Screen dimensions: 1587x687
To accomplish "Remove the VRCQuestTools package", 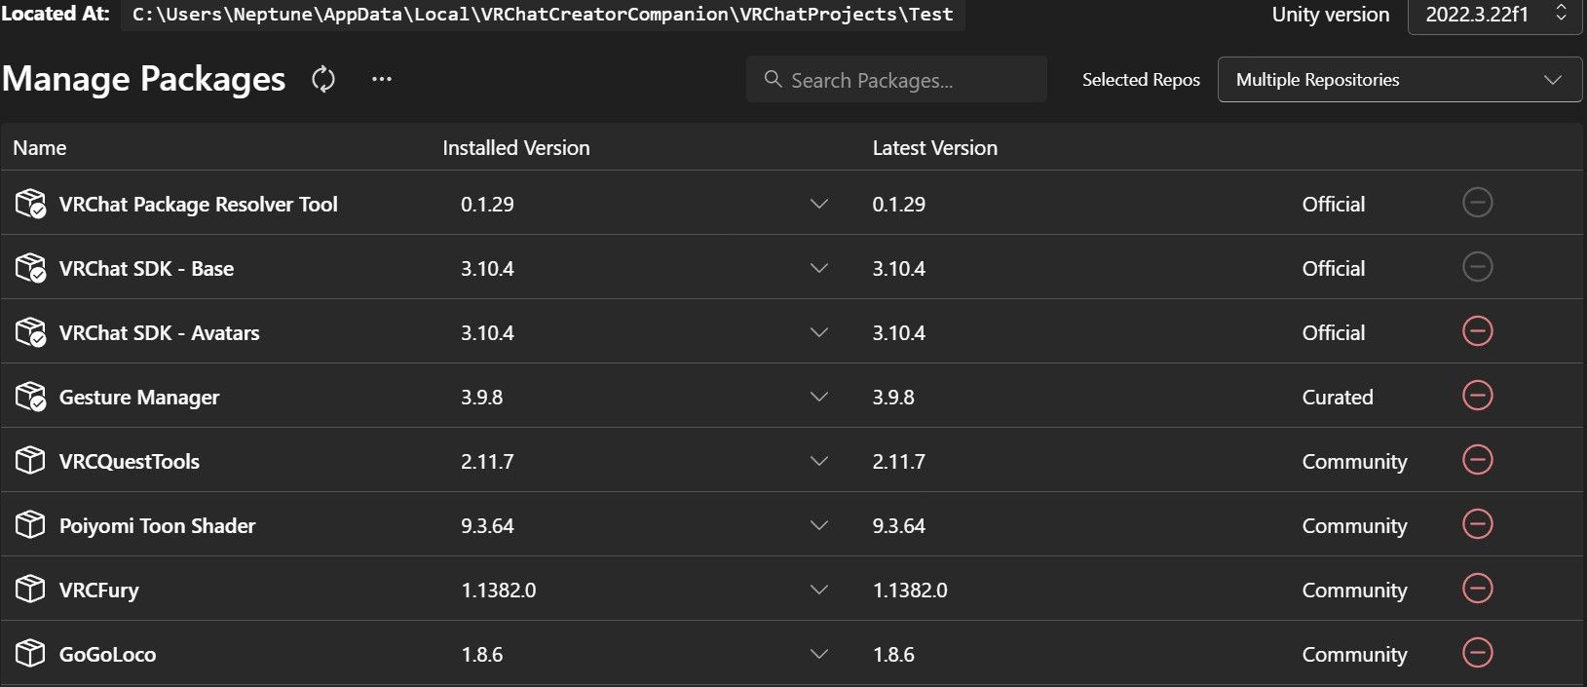I will coord(1478,460).
